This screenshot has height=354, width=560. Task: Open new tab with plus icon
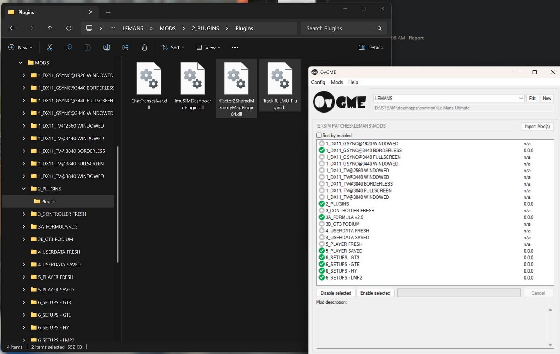click(108, 12)
